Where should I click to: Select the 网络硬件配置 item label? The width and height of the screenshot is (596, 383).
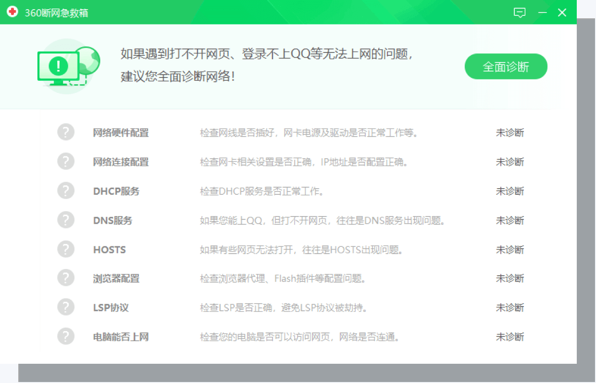pos(121,133)
